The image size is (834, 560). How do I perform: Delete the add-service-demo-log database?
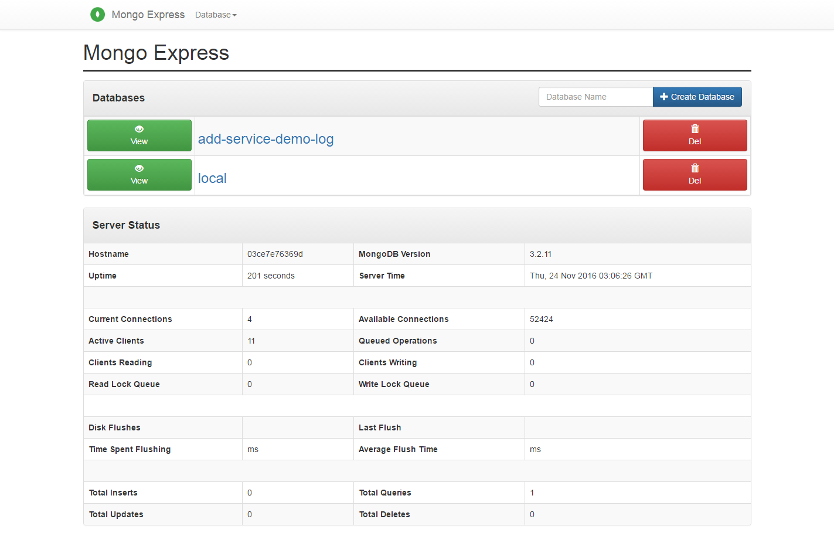tap(695, 135)
